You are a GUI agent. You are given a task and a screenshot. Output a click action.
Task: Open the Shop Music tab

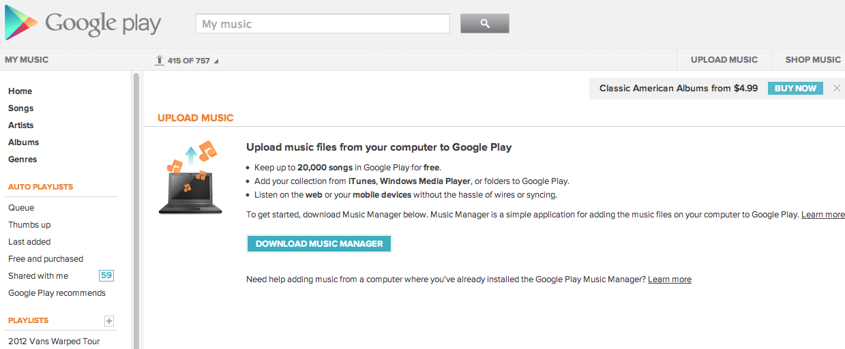[x=813, y=60]
